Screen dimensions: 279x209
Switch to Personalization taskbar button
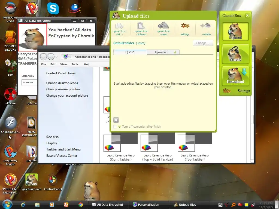[149, 205]
